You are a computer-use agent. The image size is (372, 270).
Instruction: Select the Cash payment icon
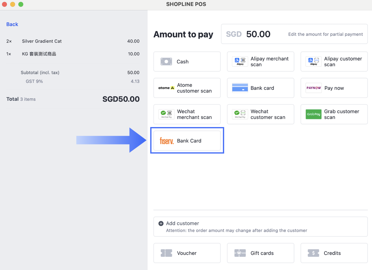166,61
